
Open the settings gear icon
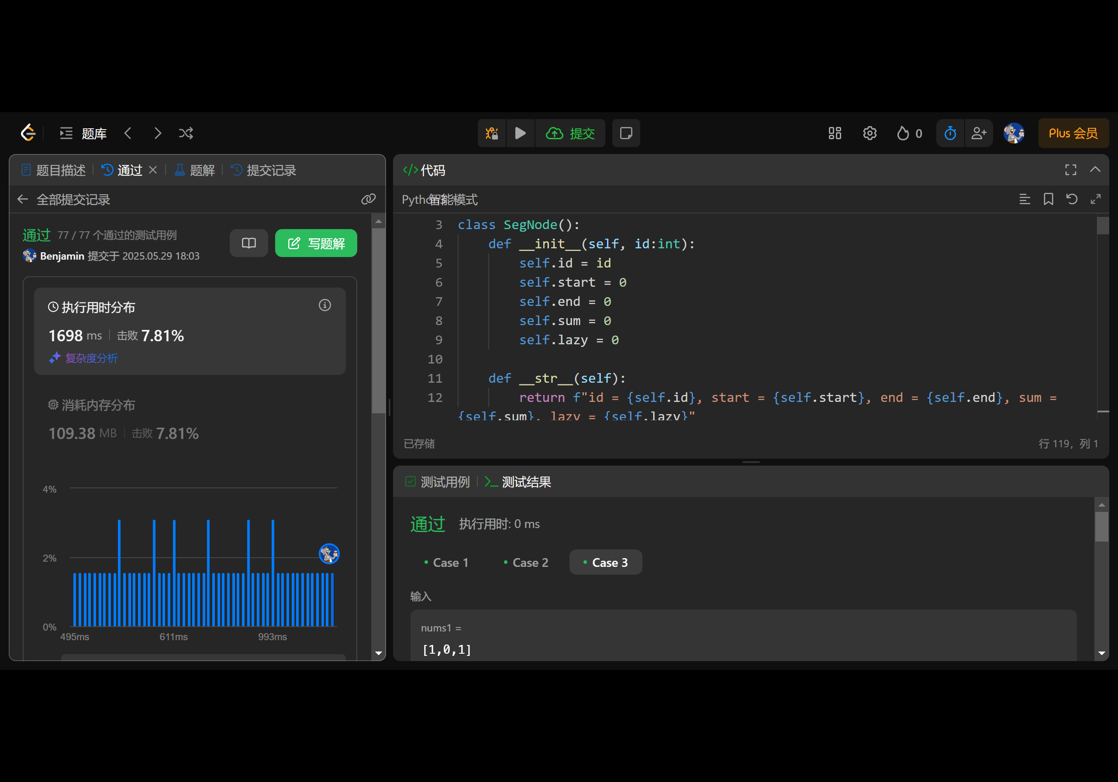pos(869,133)
